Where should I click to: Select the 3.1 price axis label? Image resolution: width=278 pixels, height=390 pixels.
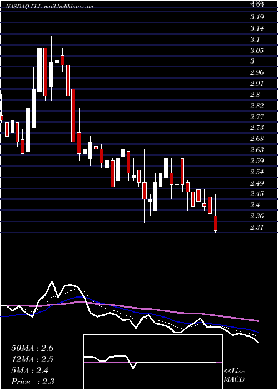click(255, 40)
